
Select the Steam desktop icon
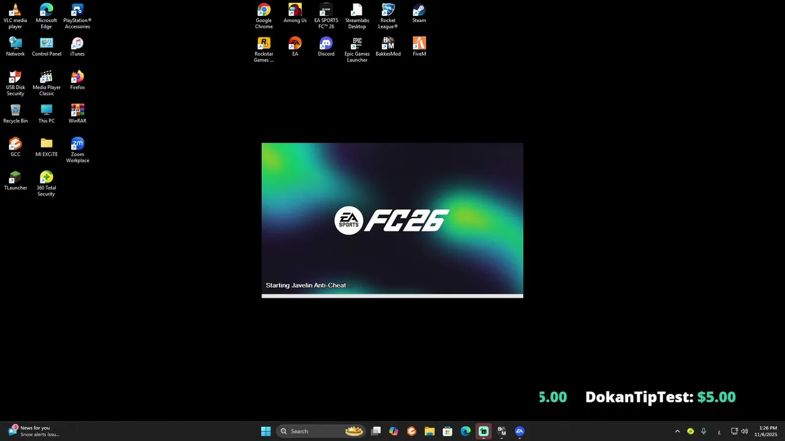(419, 13)
